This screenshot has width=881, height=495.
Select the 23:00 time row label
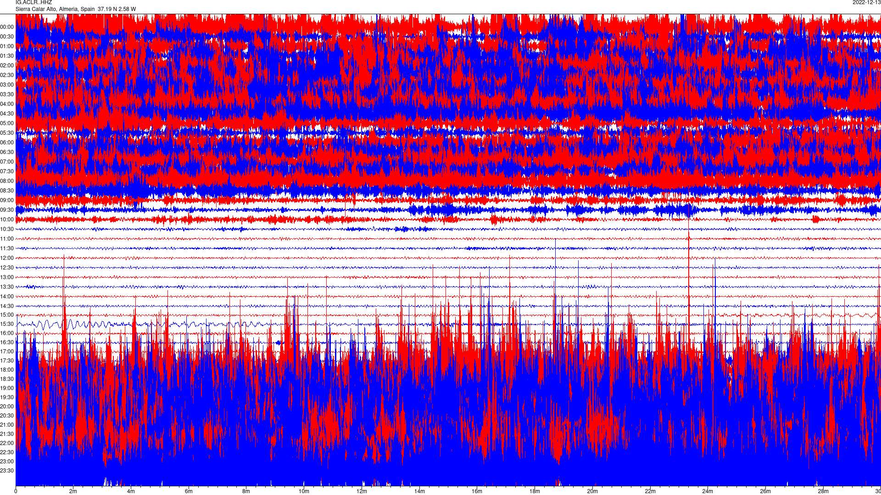click(x=7, y=462)
